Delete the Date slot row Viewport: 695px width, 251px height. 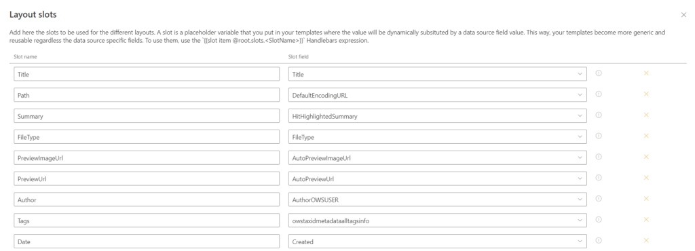pos(646,240)
